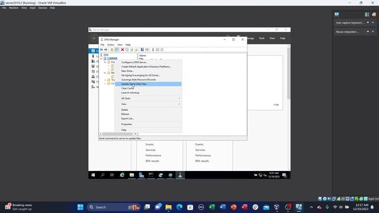The image size is (379, 213).
Task: Open the host Windows Start button
Action: click(x=81, y=207)
